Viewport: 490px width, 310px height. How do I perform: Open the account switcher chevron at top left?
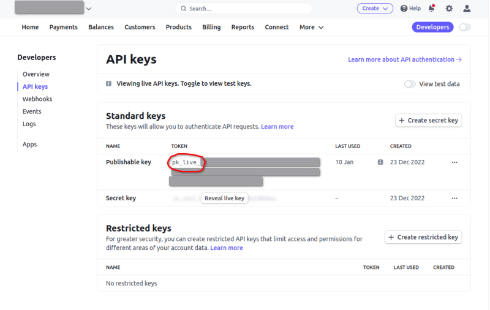[89, 9]
